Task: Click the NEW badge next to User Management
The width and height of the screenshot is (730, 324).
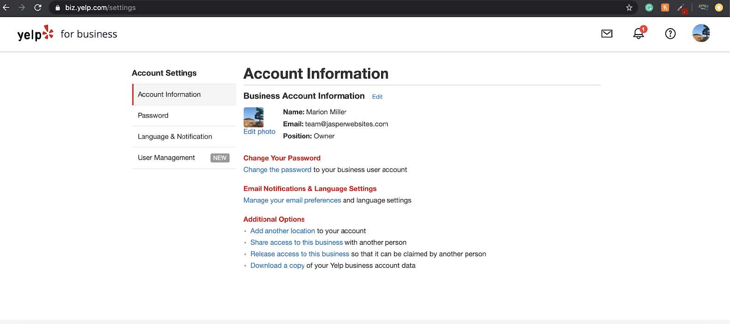Action: [x=220, y=158]
